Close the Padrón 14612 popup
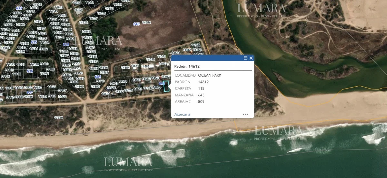Viewport: 387px width, 178px height. pyautogui.click(x=251, y=58)
